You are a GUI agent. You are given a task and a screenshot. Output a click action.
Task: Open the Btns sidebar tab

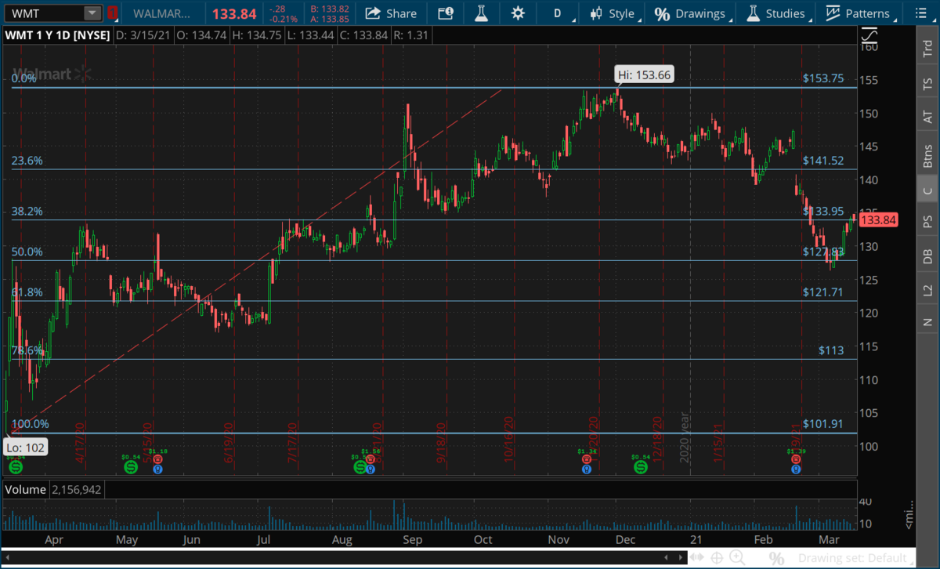click(927, 155)
